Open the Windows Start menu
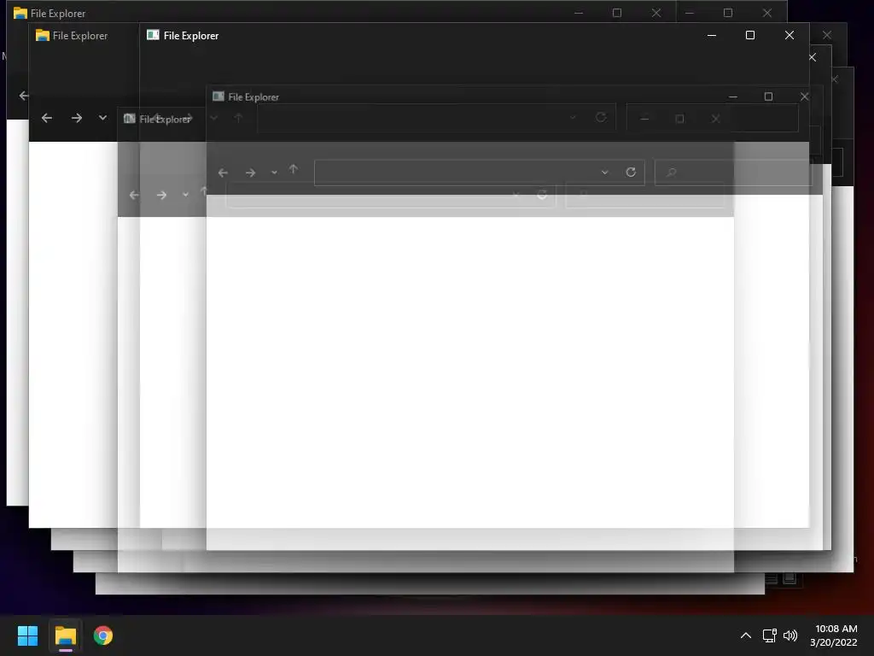Viewport: 874px width, 656px height. [27, 635]
